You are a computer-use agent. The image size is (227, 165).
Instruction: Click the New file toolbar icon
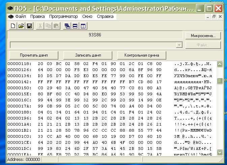point(13,26)
